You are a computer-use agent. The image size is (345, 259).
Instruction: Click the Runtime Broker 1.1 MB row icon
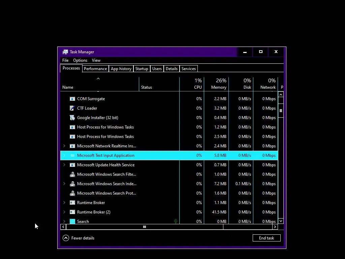tap(72, 203)
